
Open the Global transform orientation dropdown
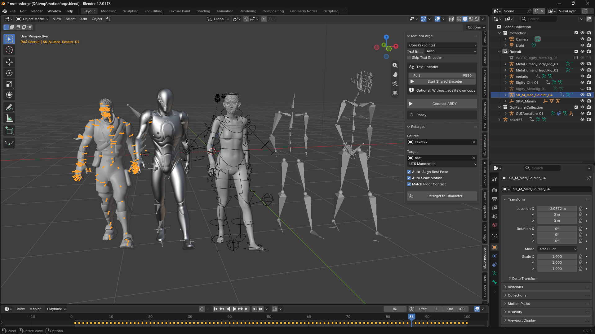click(218, 19)
